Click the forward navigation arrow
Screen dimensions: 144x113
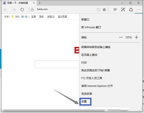pos(14,10)
